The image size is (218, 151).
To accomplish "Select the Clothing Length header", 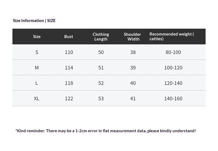I will 101,37.
